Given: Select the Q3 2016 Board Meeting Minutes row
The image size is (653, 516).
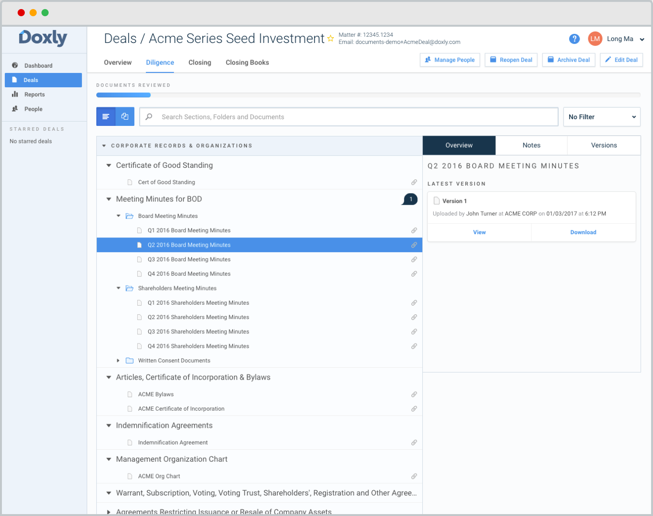Looking at the screenshot, I should tap(259, 259).
